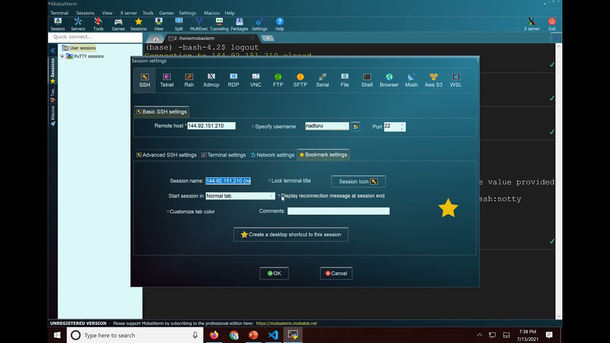Open the X server menu
This screenshot has height=343, width=610.
(128, 13)
